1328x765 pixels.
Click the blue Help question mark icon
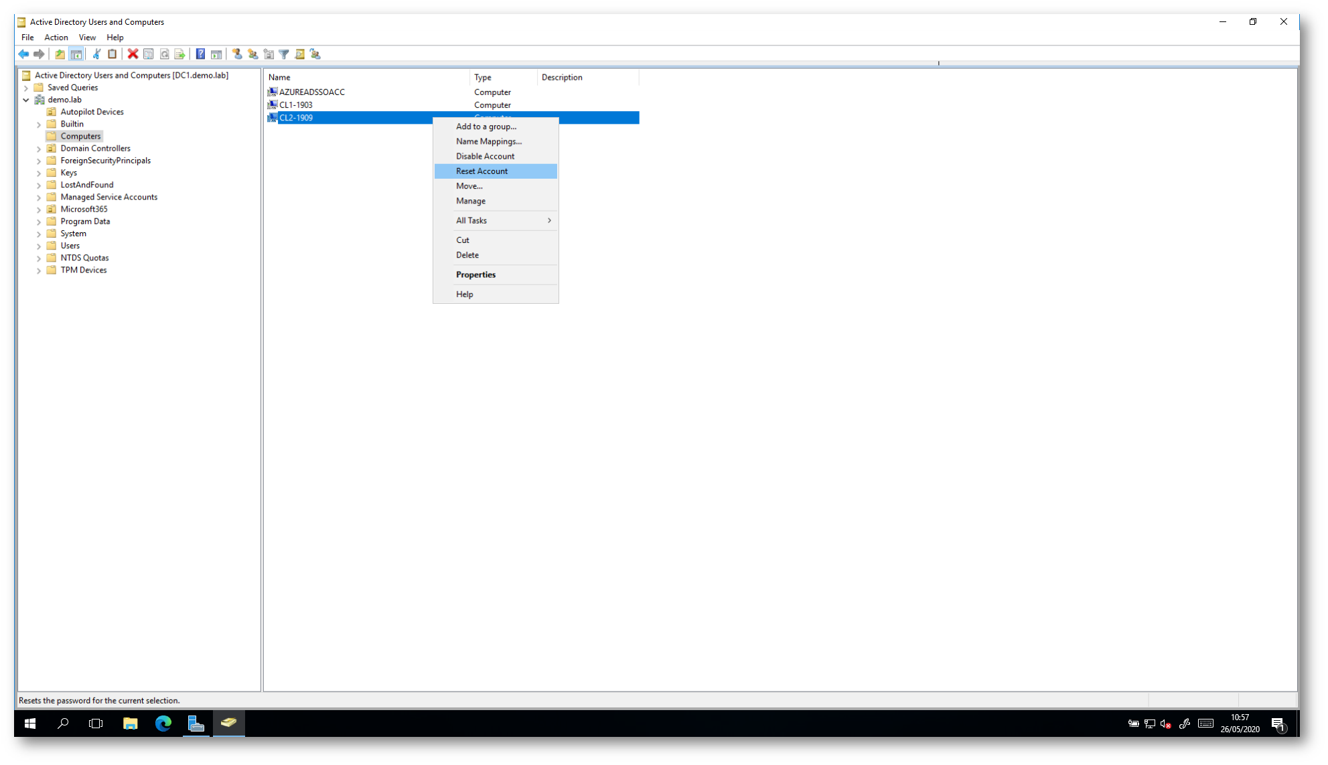200,54
